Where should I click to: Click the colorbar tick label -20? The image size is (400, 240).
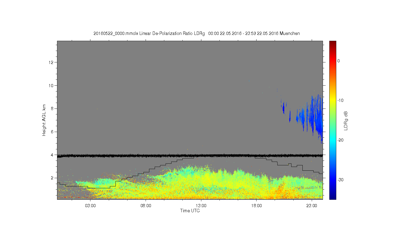pyautogui.click(x=340, y=140)
